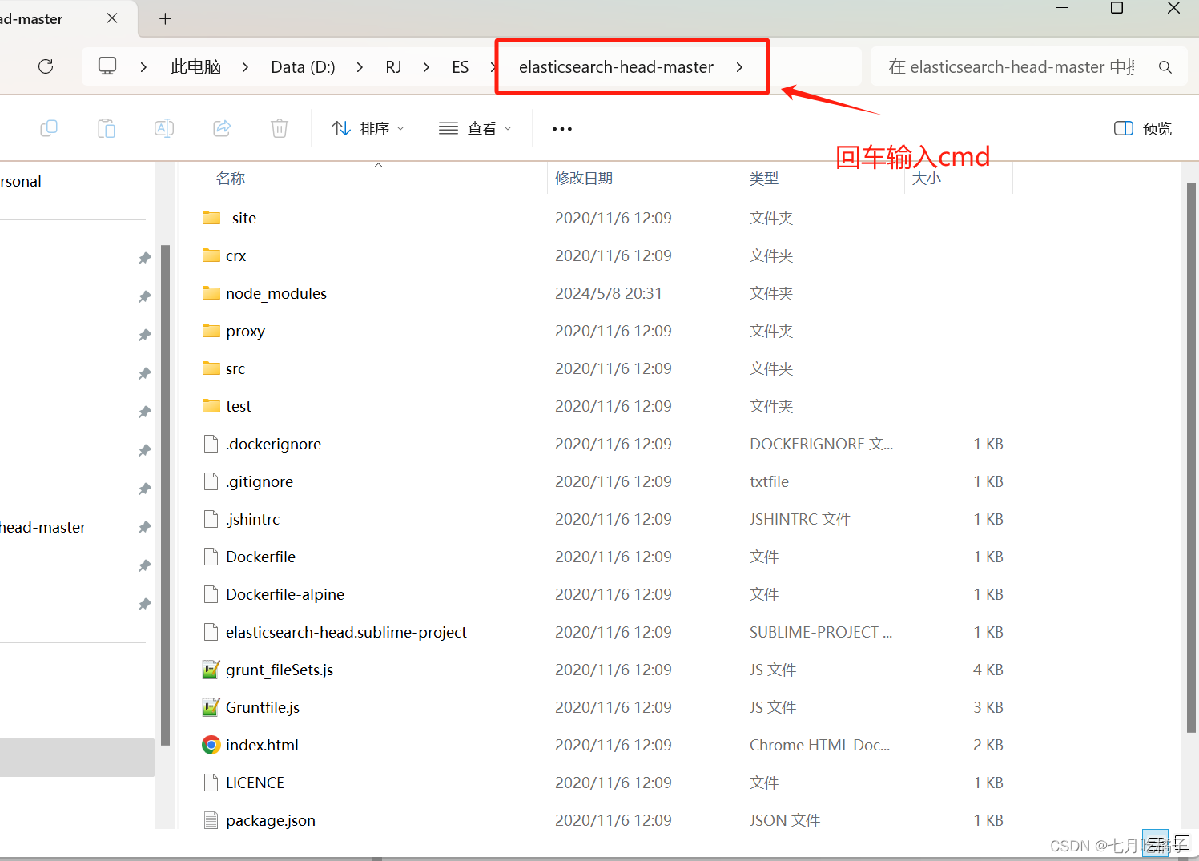Click Data (D:) in the breadcrumb
The height and width of the screenshot is (861, 1199).
tap(303, 67)
